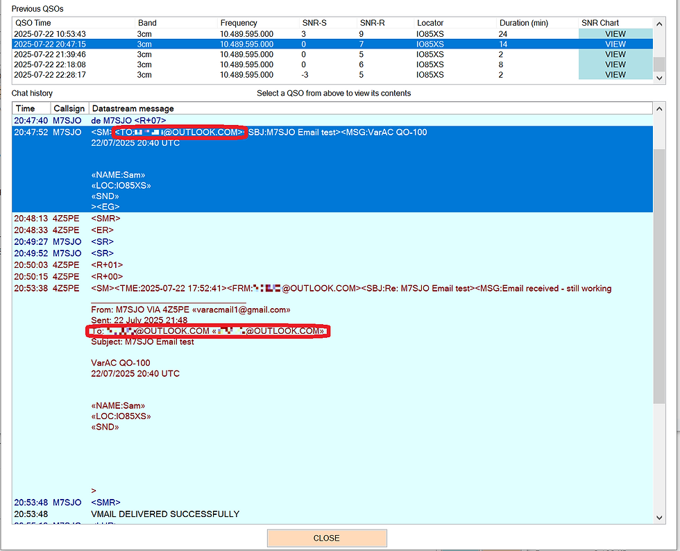The width and height of the screenshot is (680, 551).
Task: Click duration value 24 in first QSO
Action: click(503, 34)
